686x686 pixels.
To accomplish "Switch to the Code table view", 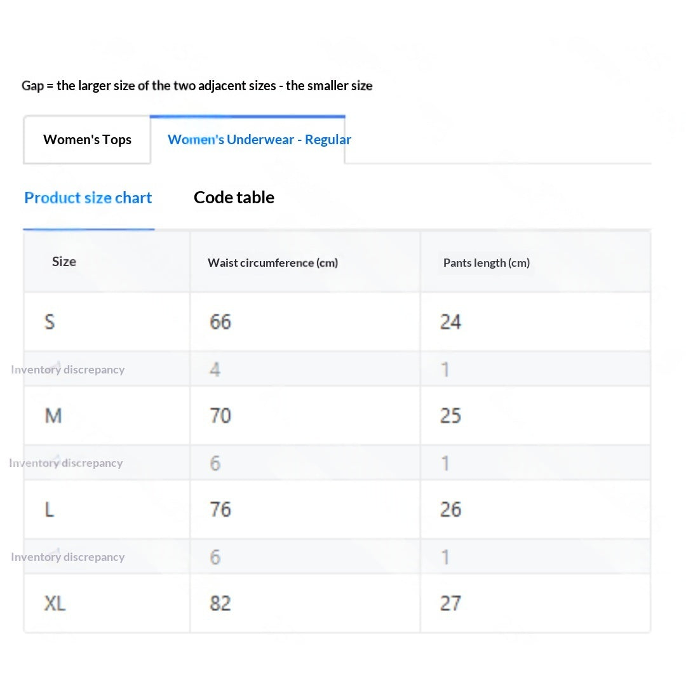I will (x=234, y=198).
